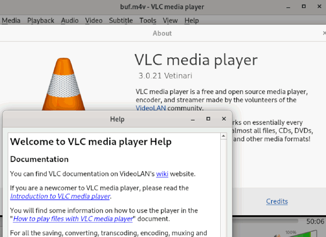Screen dimensions: 326x237
Task: Open the Video menu
Action: tap(94, 20)
